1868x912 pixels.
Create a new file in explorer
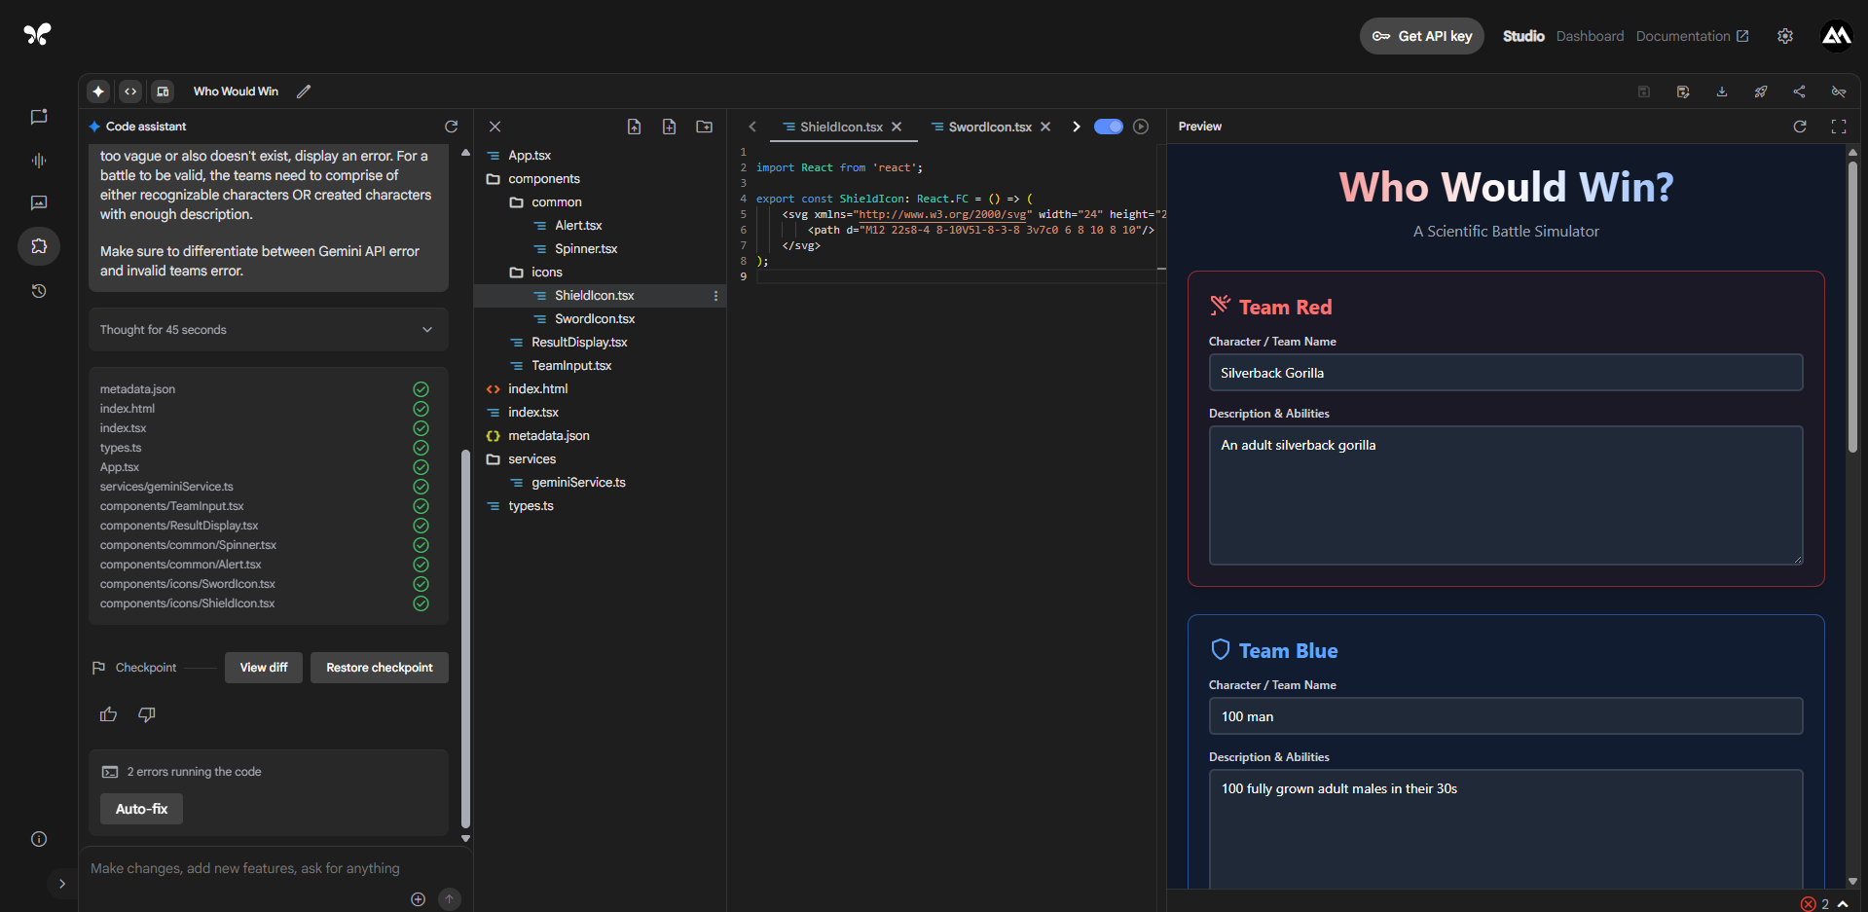[x=669, y=127]
